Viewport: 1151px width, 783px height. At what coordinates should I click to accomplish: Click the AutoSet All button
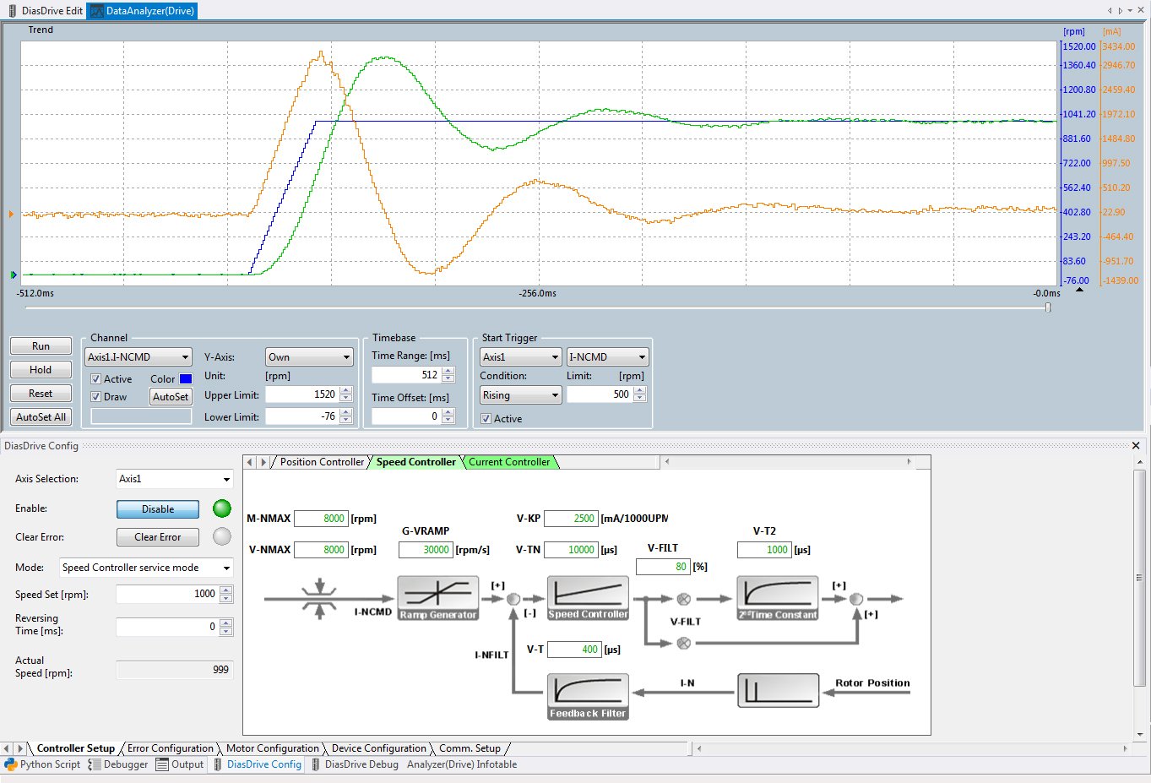(x=41, y=417)
